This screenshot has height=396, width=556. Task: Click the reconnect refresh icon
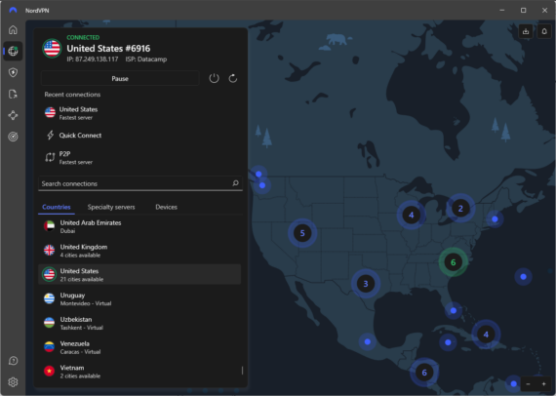[x=232, y=78]
